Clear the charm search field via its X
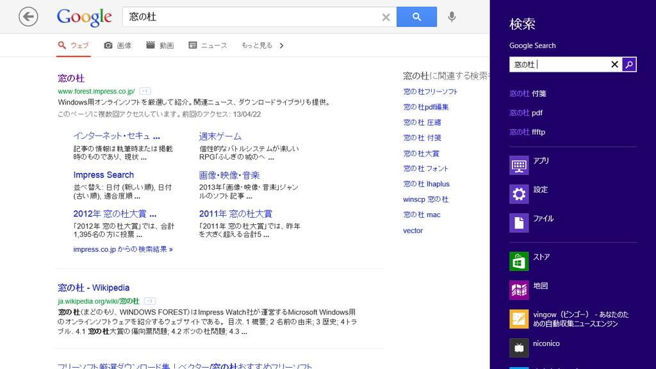 614,64
